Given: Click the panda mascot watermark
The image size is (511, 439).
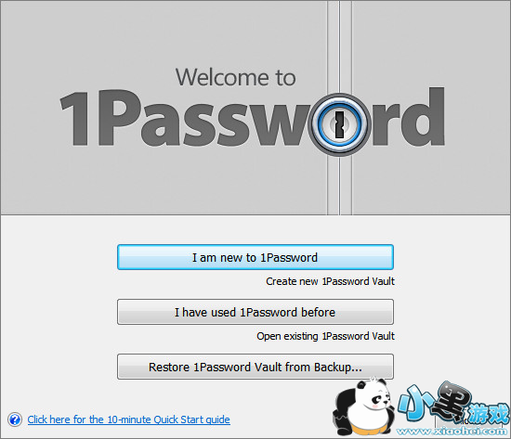Looking at the screenshot, I should pos(362,407).
